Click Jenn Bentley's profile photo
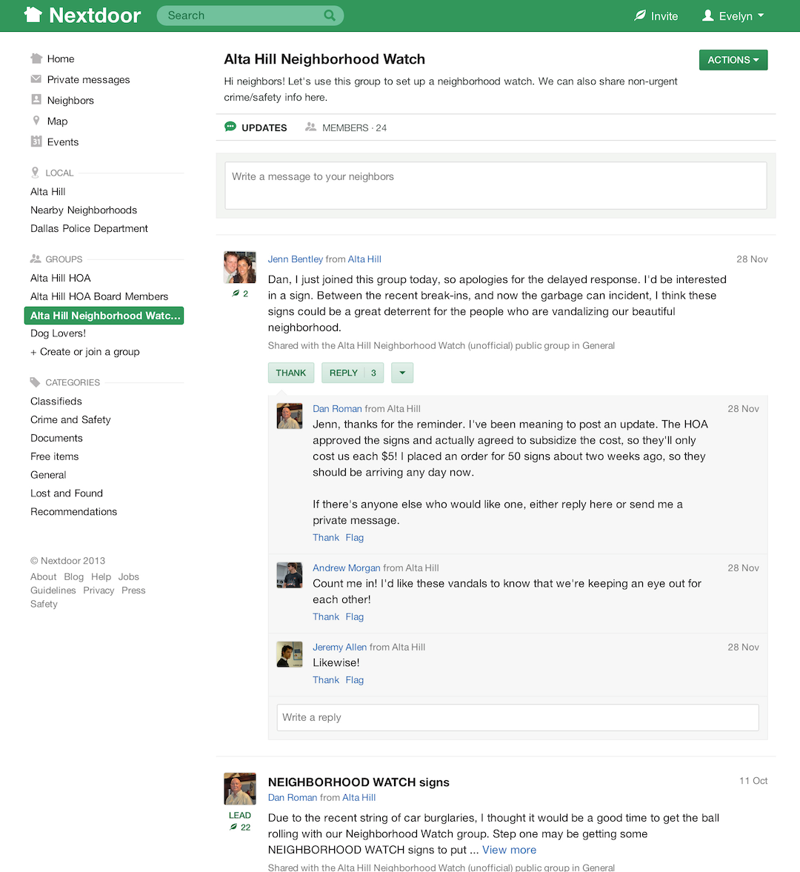Viewport: 800px width, 872px height. click(240, 267)
